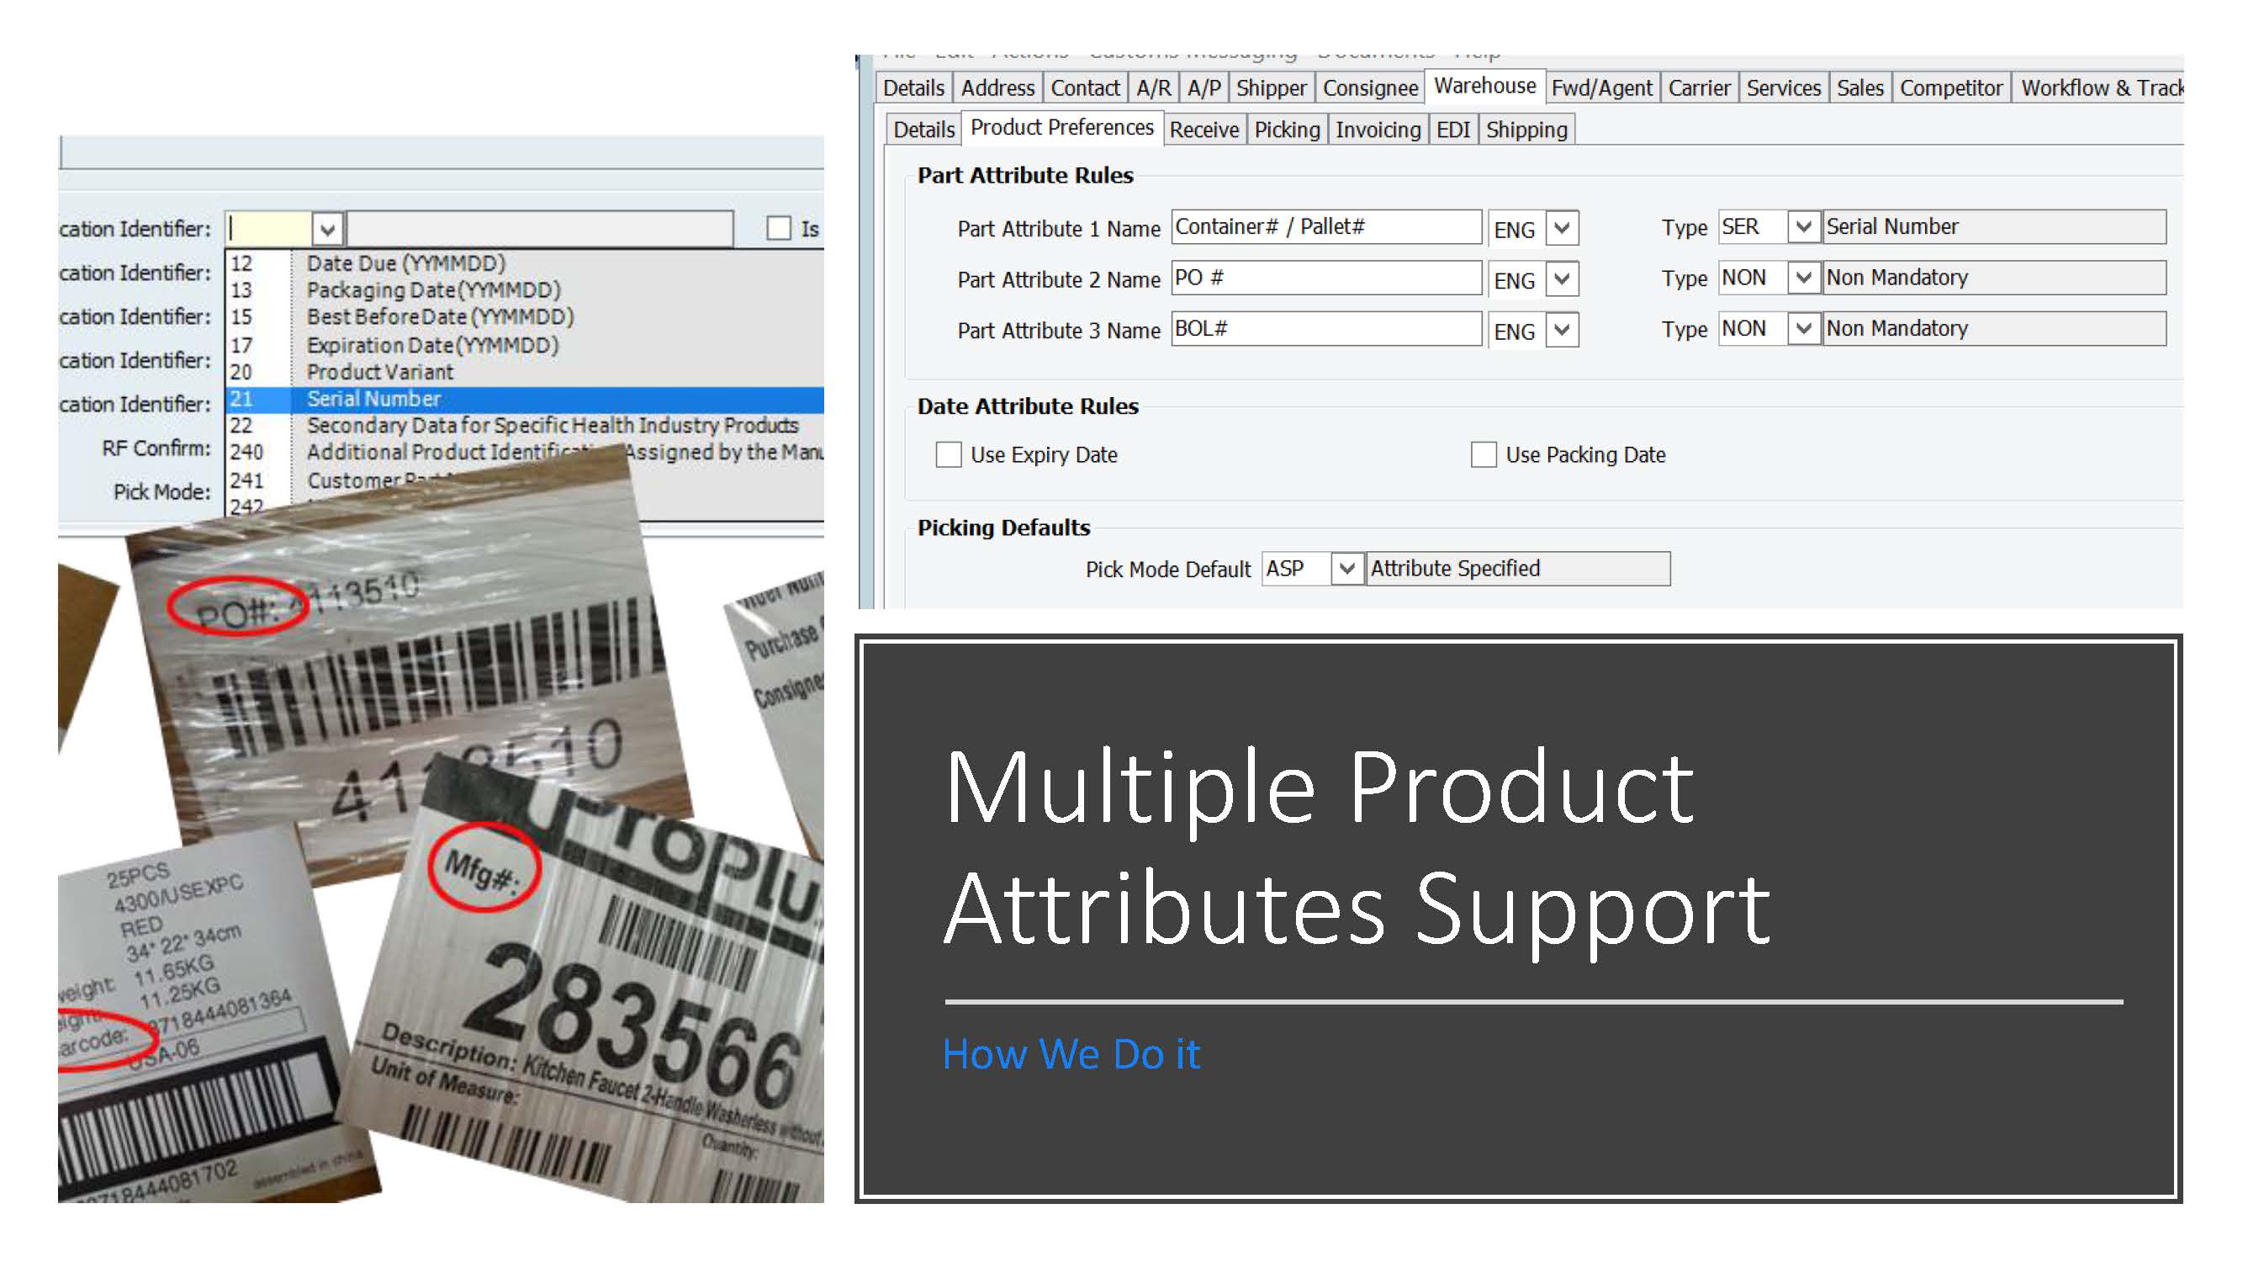Viewport: 2243px width, 1262px height.
Task: Switch to the Picking sub-tab
Action: coord(1286,130)
